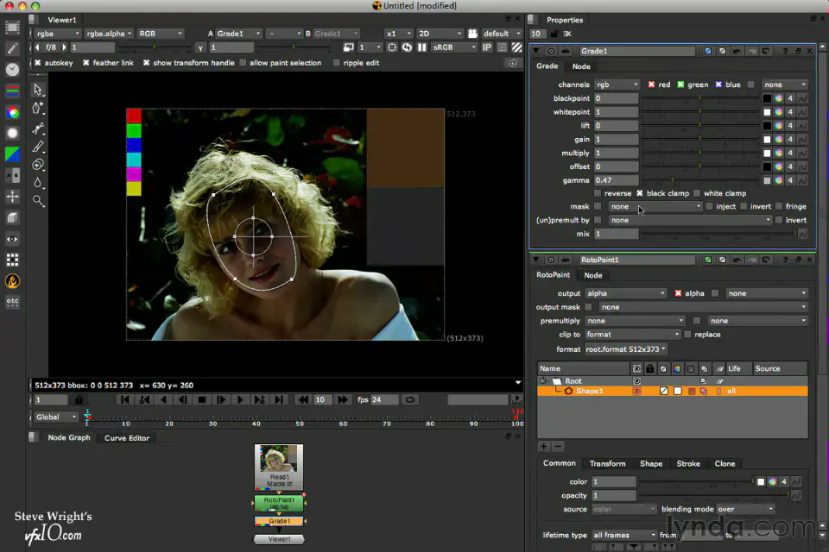Toggle Shape1 visibility eye in the list
The width and height of the screenshot is (829, 552).
coord(636,392)
